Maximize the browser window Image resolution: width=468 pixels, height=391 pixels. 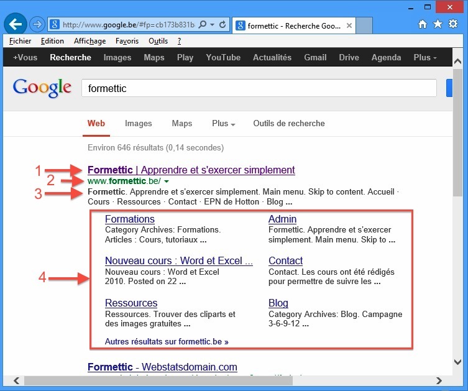428,7
